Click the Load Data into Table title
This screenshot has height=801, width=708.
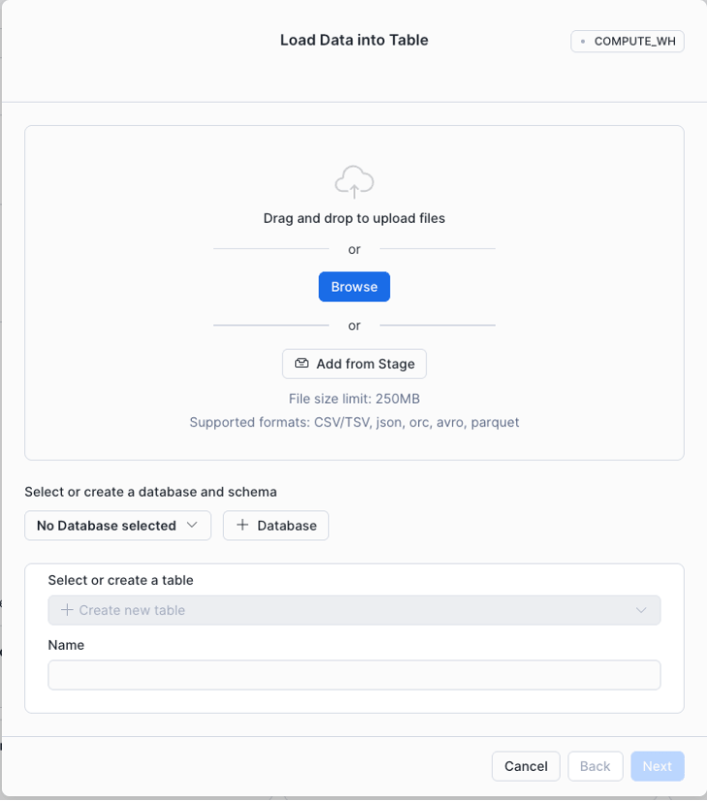354,40
